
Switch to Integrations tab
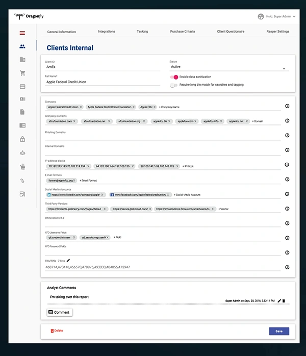pyautogui.click(x=107, y=31)
